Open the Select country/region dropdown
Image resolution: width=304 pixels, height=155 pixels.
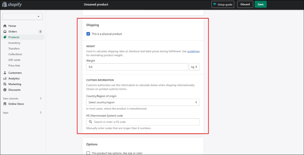click(x=143, y=102)
